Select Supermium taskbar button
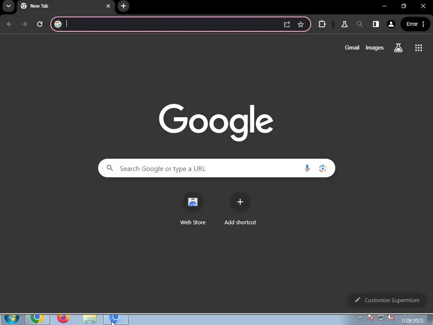 click(116, 319)
